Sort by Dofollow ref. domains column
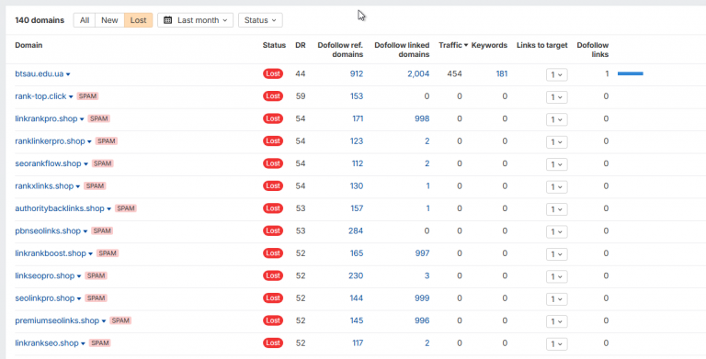706x359 pixels. point(340,50)
